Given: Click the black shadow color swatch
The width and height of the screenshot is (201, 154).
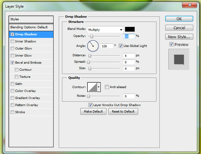Looking at the screenshot, I should click(130, 29).
